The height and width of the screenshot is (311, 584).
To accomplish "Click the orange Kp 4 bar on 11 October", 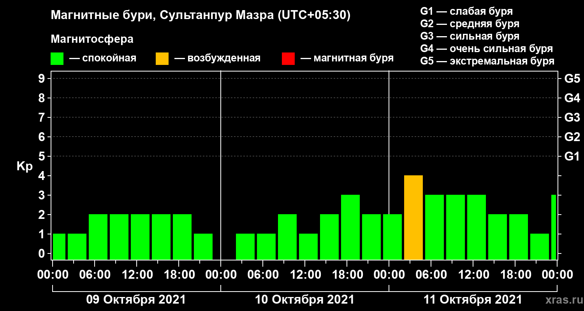I will pos(413,218).
